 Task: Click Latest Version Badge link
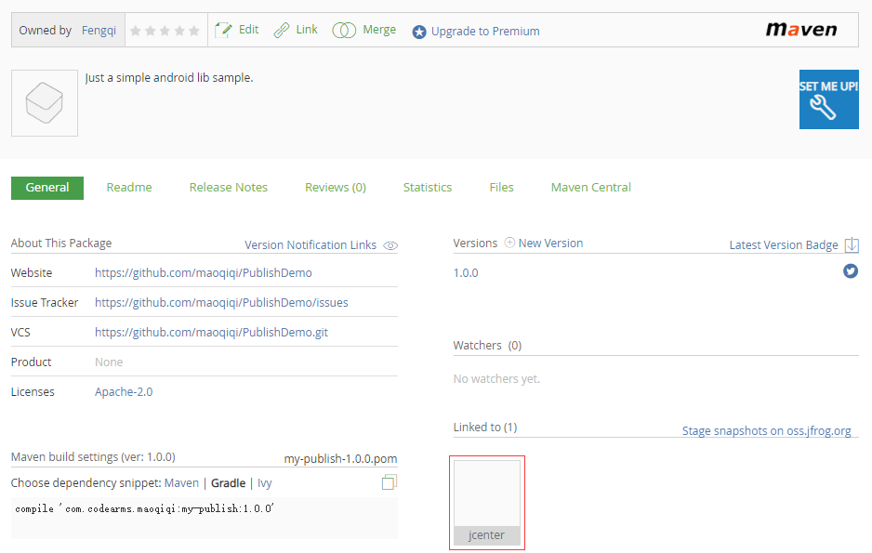784,245
